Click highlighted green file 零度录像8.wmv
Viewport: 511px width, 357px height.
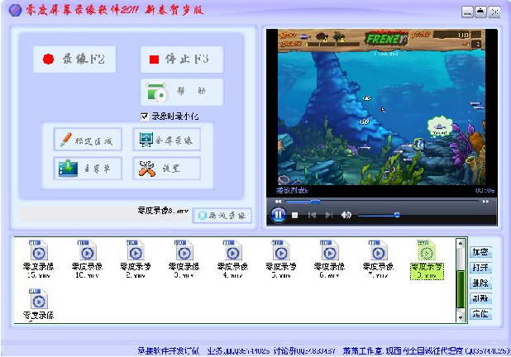[427, 260]
